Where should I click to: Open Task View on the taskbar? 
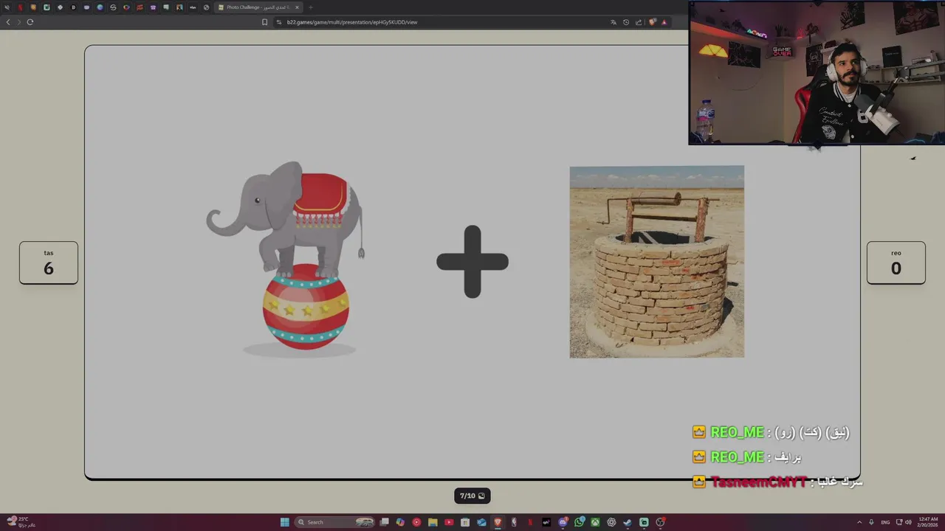tap(384, 522)
